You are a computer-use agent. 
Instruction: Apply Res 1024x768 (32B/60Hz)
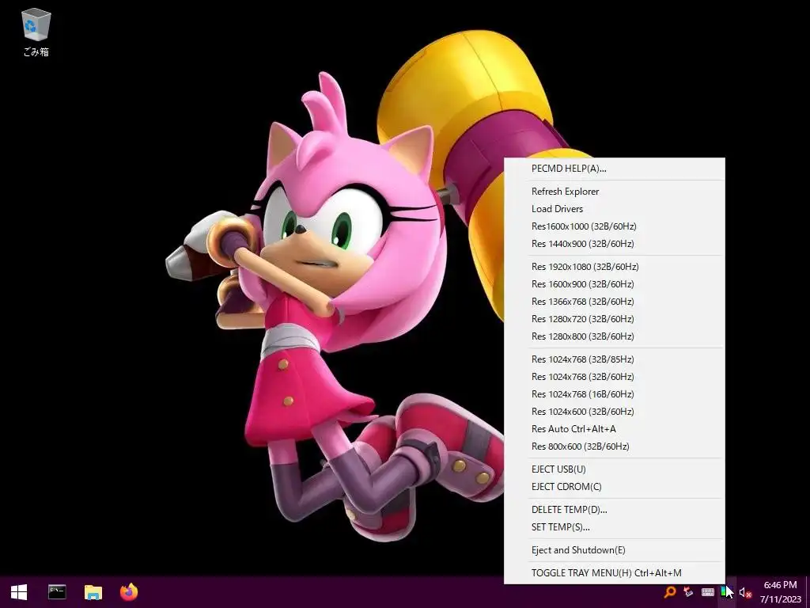point(614,377)
